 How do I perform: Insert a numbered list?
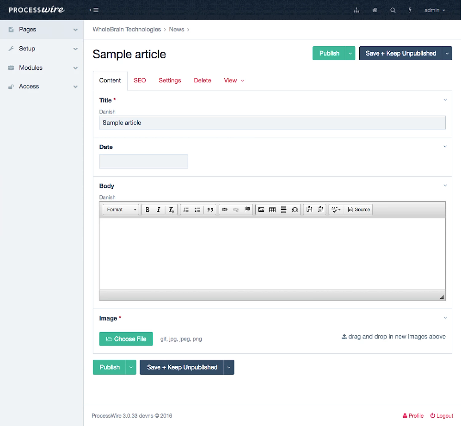[186, 210]
